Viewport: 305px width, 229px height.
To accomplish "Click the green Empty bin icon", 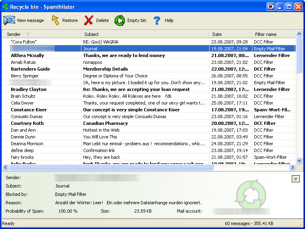I will (120, 20).
